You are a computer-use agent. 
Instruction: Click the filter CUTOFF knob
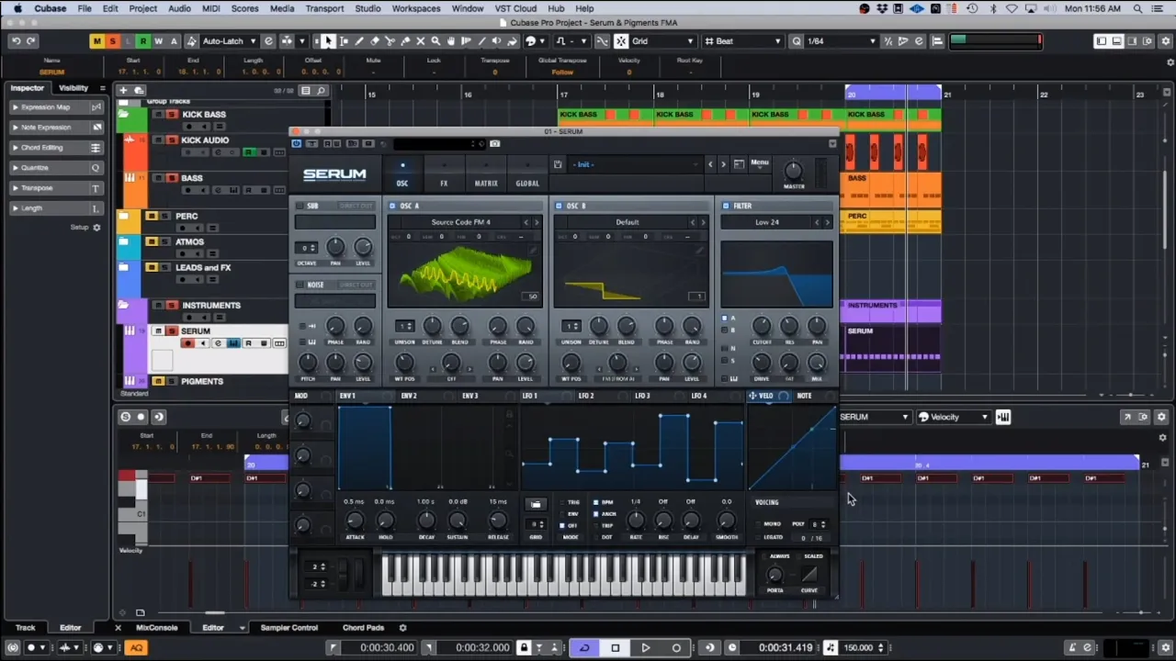pos(762,326)
